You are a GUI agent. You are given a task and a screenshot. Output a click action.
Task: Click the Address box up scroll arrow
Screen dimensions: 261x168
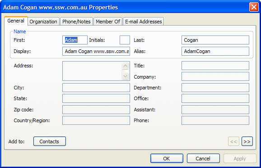[x=125, y=66]
